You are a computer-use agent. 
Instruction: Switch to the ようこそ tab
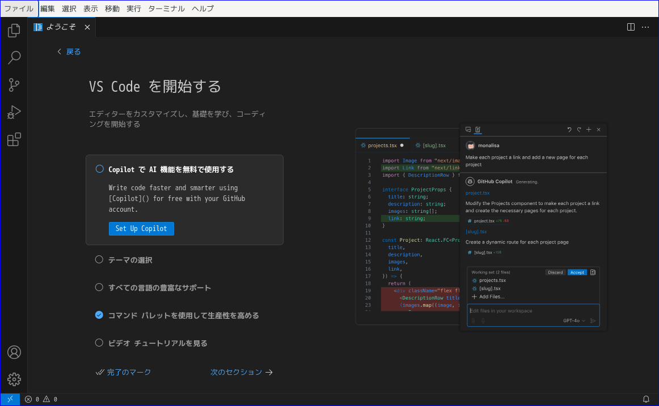click(x=61, y=27)
